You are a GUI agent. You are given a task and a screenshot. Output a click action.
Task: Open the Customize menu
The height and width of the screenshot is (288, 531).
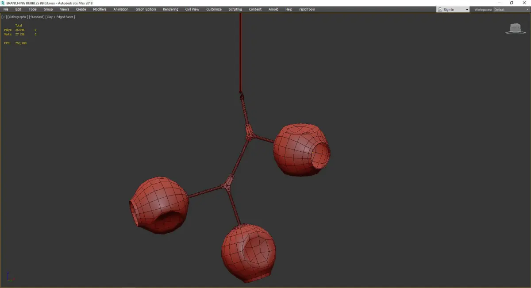tap(214, 9)
